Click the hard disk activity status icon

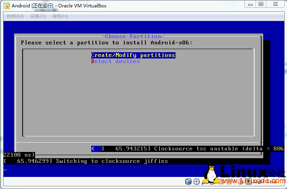(x=188, y=182)
